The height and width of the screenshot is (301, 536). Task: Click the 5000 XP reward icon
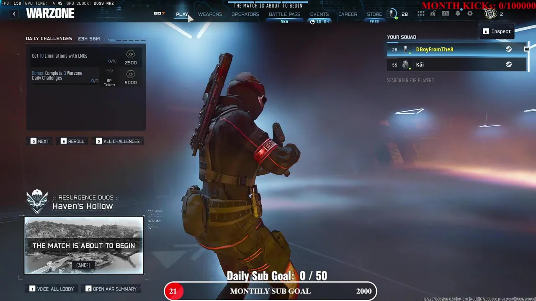coord(131,74)
